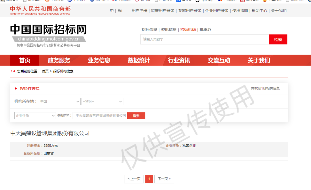Click the 首页 breadcrumb link
Screen dimensions: 311x190
45,71
